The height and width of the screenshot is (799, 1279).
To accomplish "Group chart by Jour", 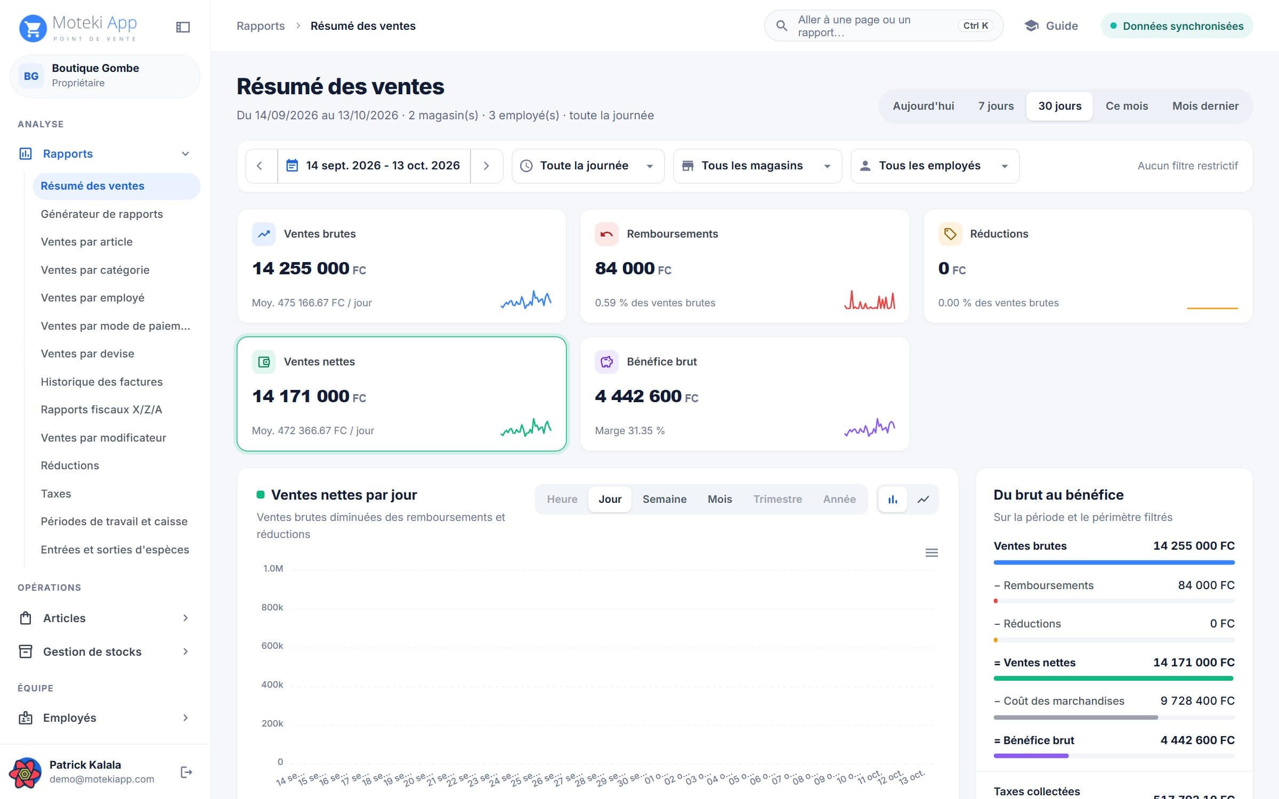I will pos(610,499).
